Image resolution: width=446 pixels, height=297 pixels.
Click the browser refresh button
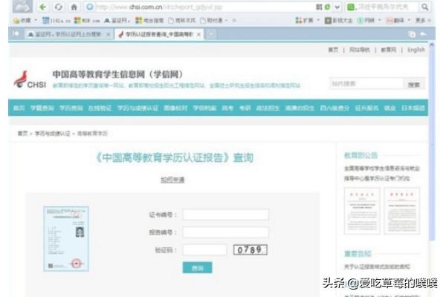point(58,7)
